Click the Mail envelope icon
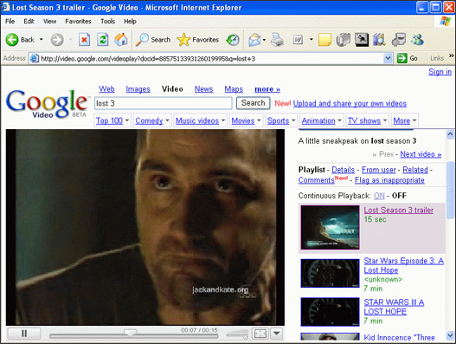 (x=254, y=40)
